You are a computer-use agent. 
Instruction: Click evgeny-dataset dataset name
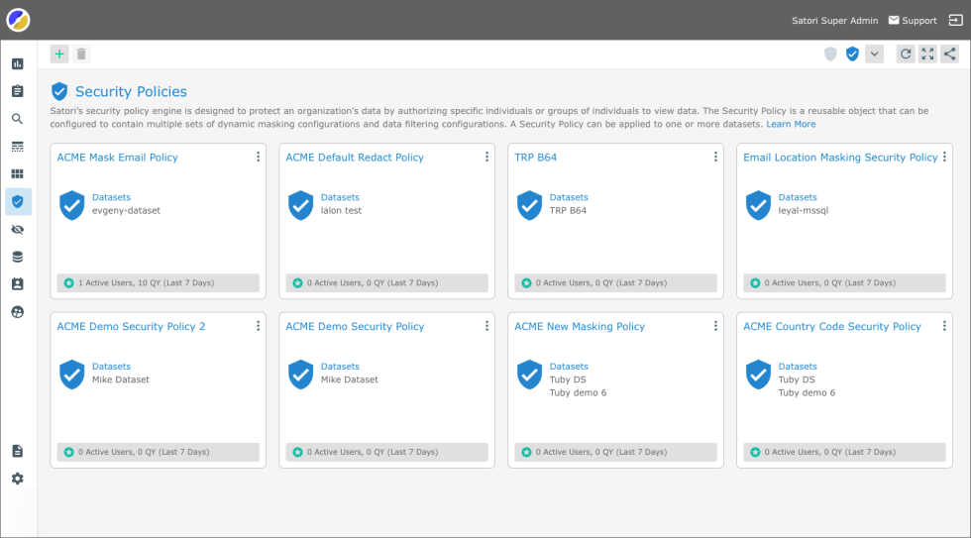pyautogui.click(x=127, y=210)
